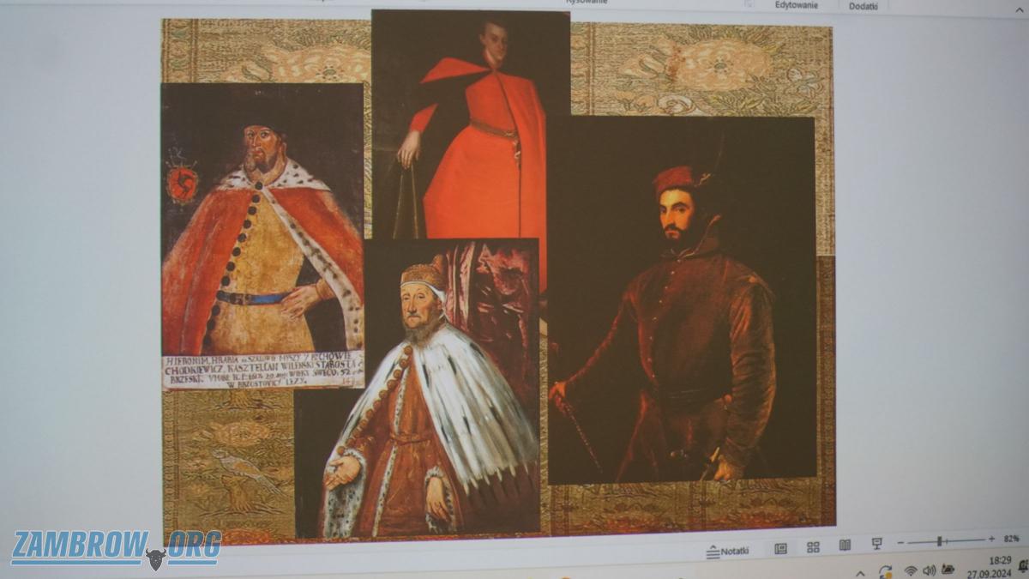Open the notifications bell in taskbar
The width and height of the screenshot is (1029, 579).
[1023, 565]
